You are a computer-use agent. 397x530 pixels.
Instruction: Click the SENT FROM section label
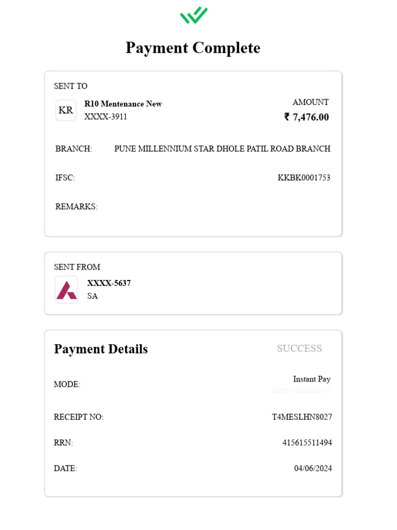click(77, 267)
